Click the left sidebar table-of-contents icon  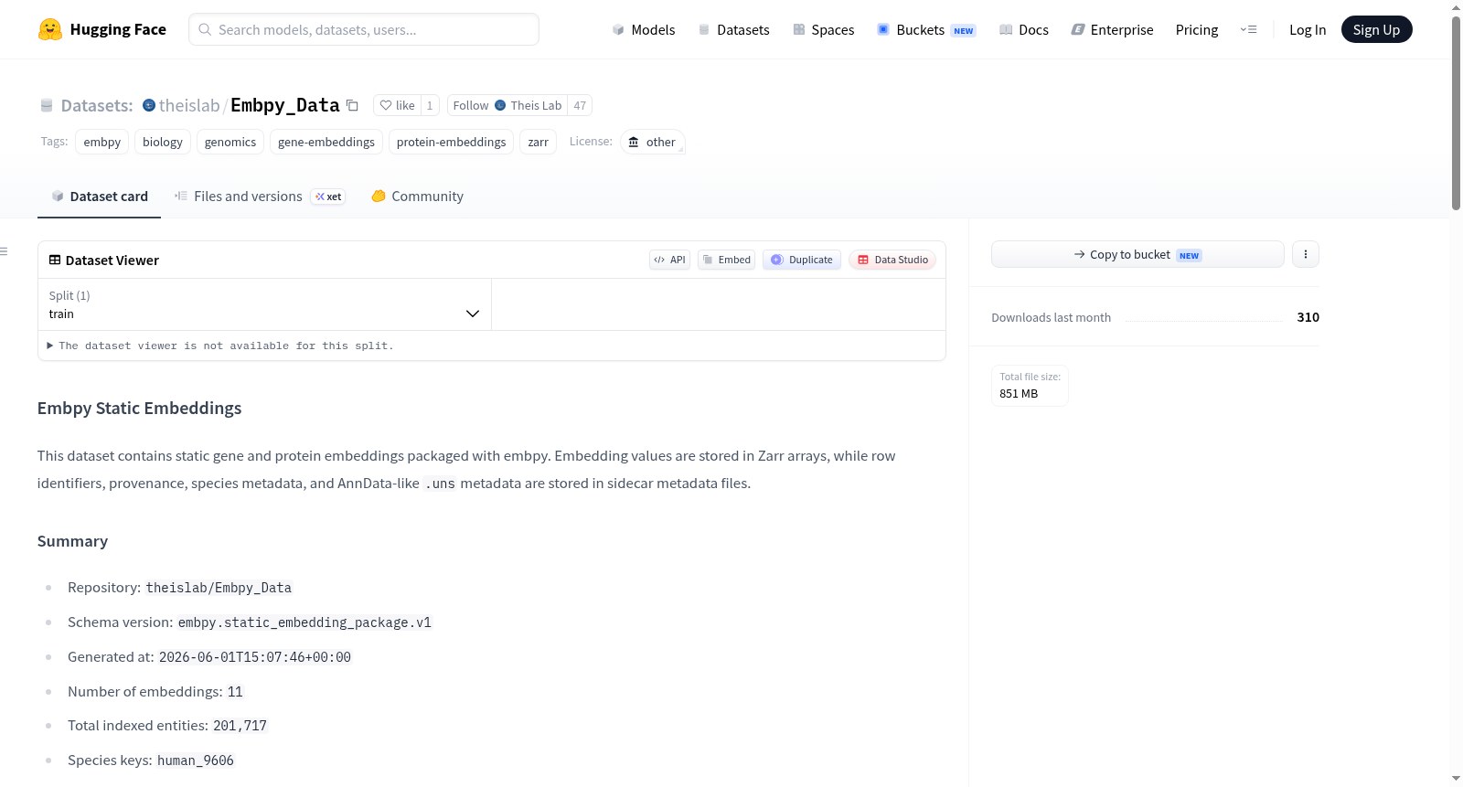[4, 251]
